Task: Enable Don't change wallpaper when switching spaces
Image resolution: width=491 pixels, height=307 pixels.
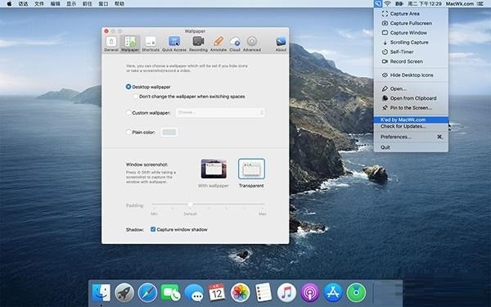Action: coord(135,97)
